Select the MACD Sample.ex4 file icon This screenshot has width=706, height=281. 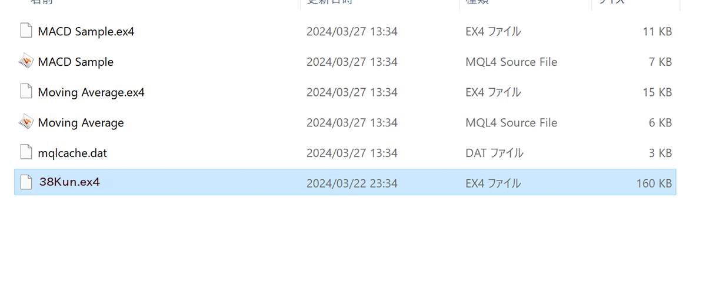(25, 31)
